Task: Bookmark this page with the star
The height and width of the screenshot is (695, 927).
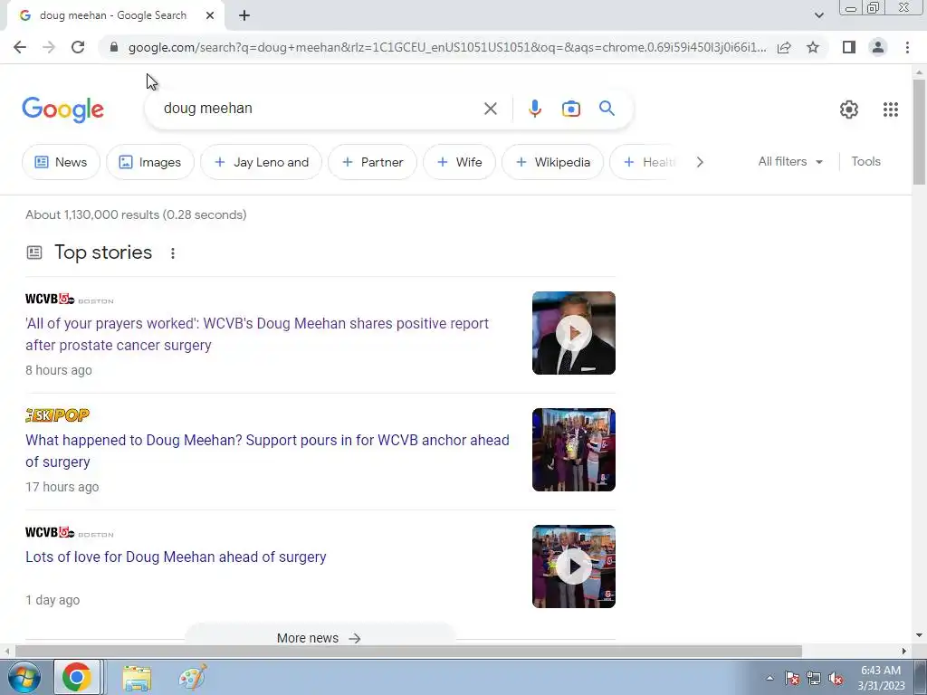Action: tap(813, 47)
